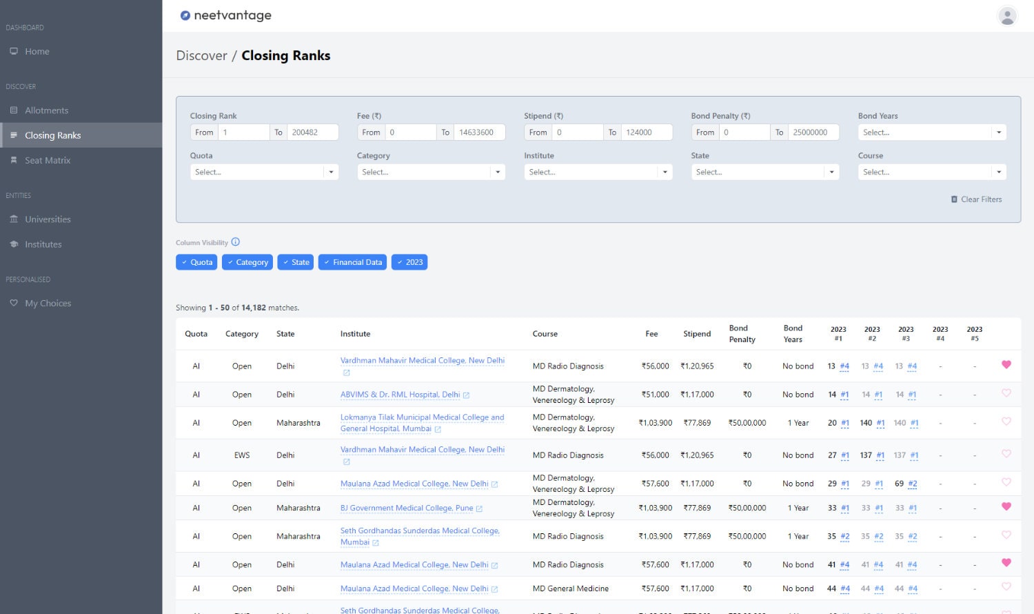Disable the 2023 column visibility chip
Viewport: 1034px width, 614px height.
[x=409, y=262]
